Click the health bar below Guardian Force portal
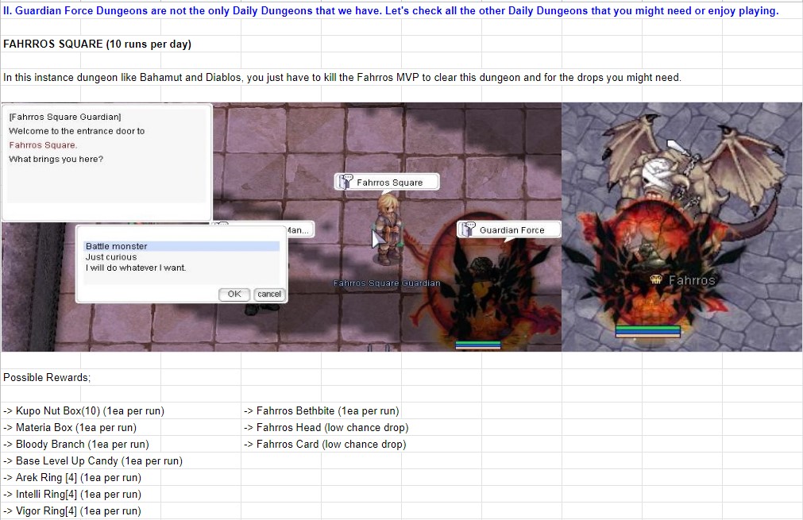 coord(478,345)
